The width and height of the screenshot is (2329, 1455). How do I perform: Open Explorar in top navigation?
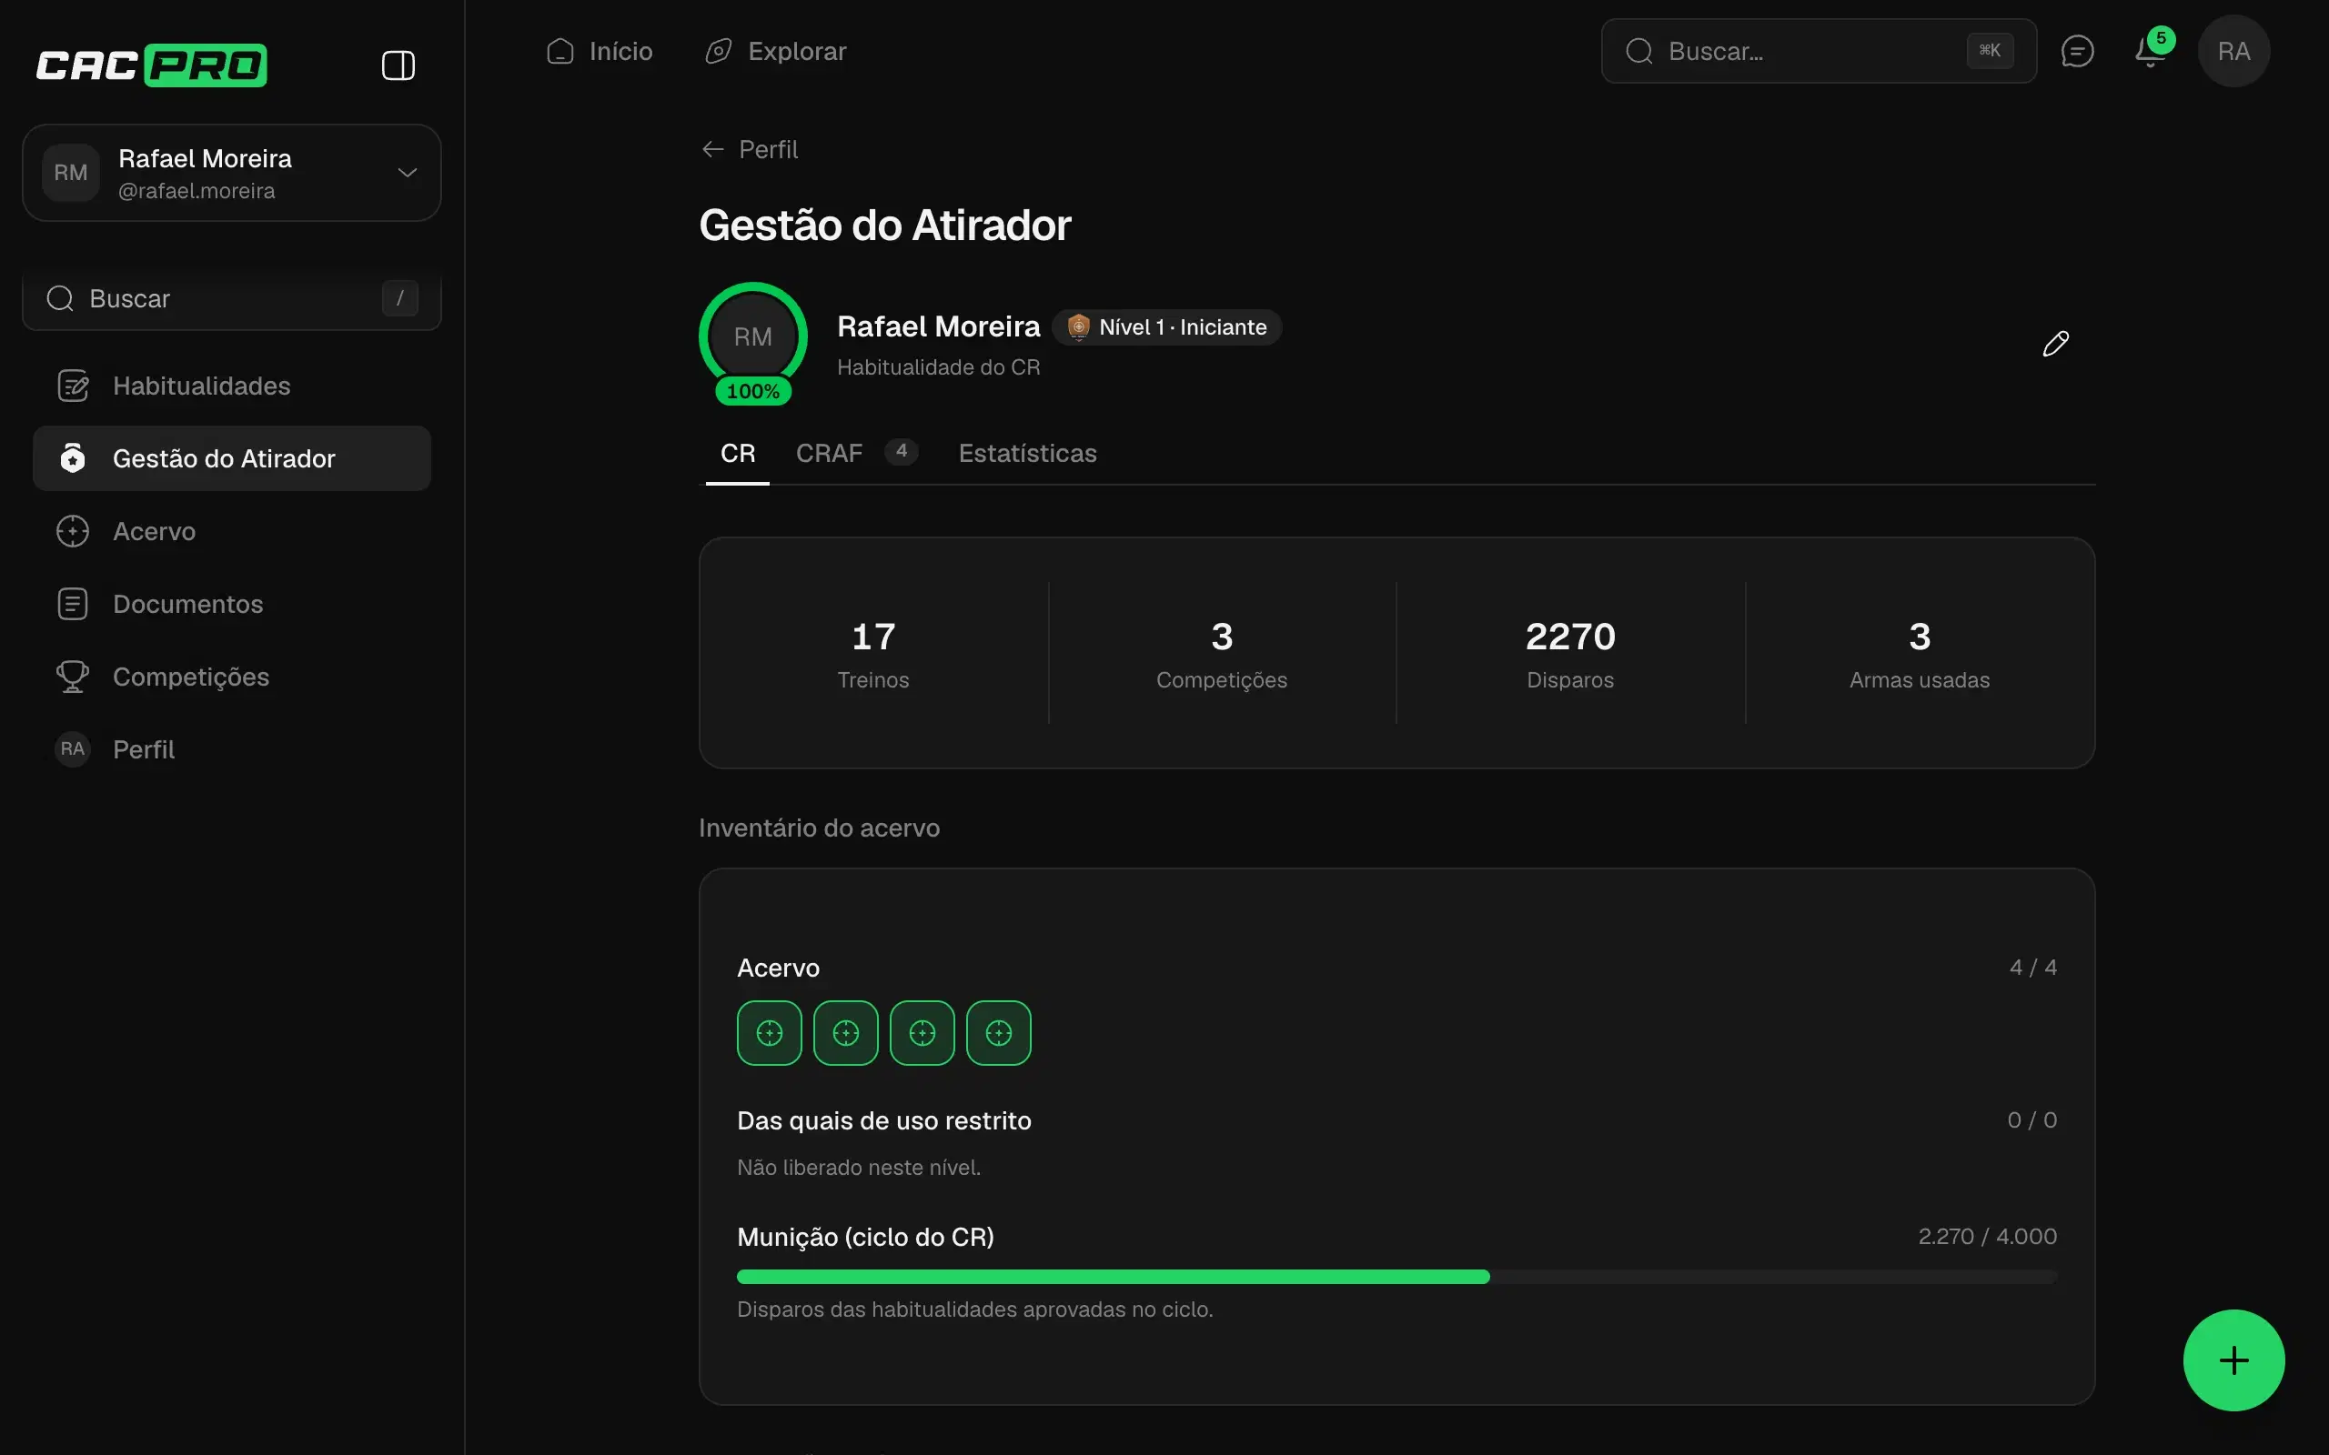click(776, 51)
